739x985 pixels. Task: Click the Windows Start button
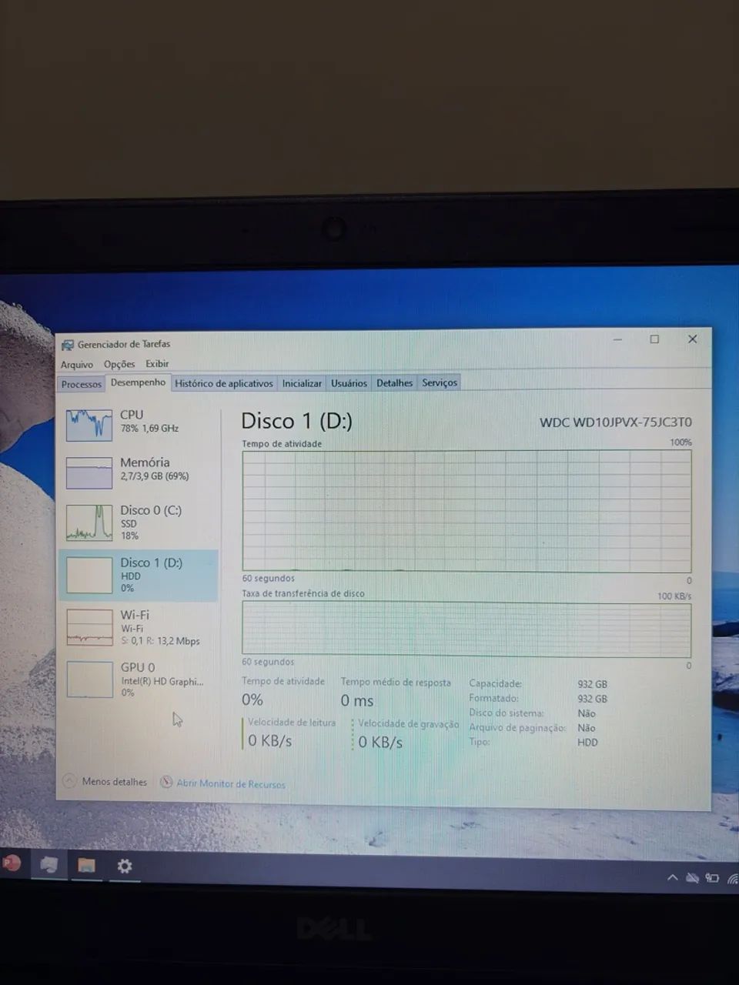click(x=11, y=864)
